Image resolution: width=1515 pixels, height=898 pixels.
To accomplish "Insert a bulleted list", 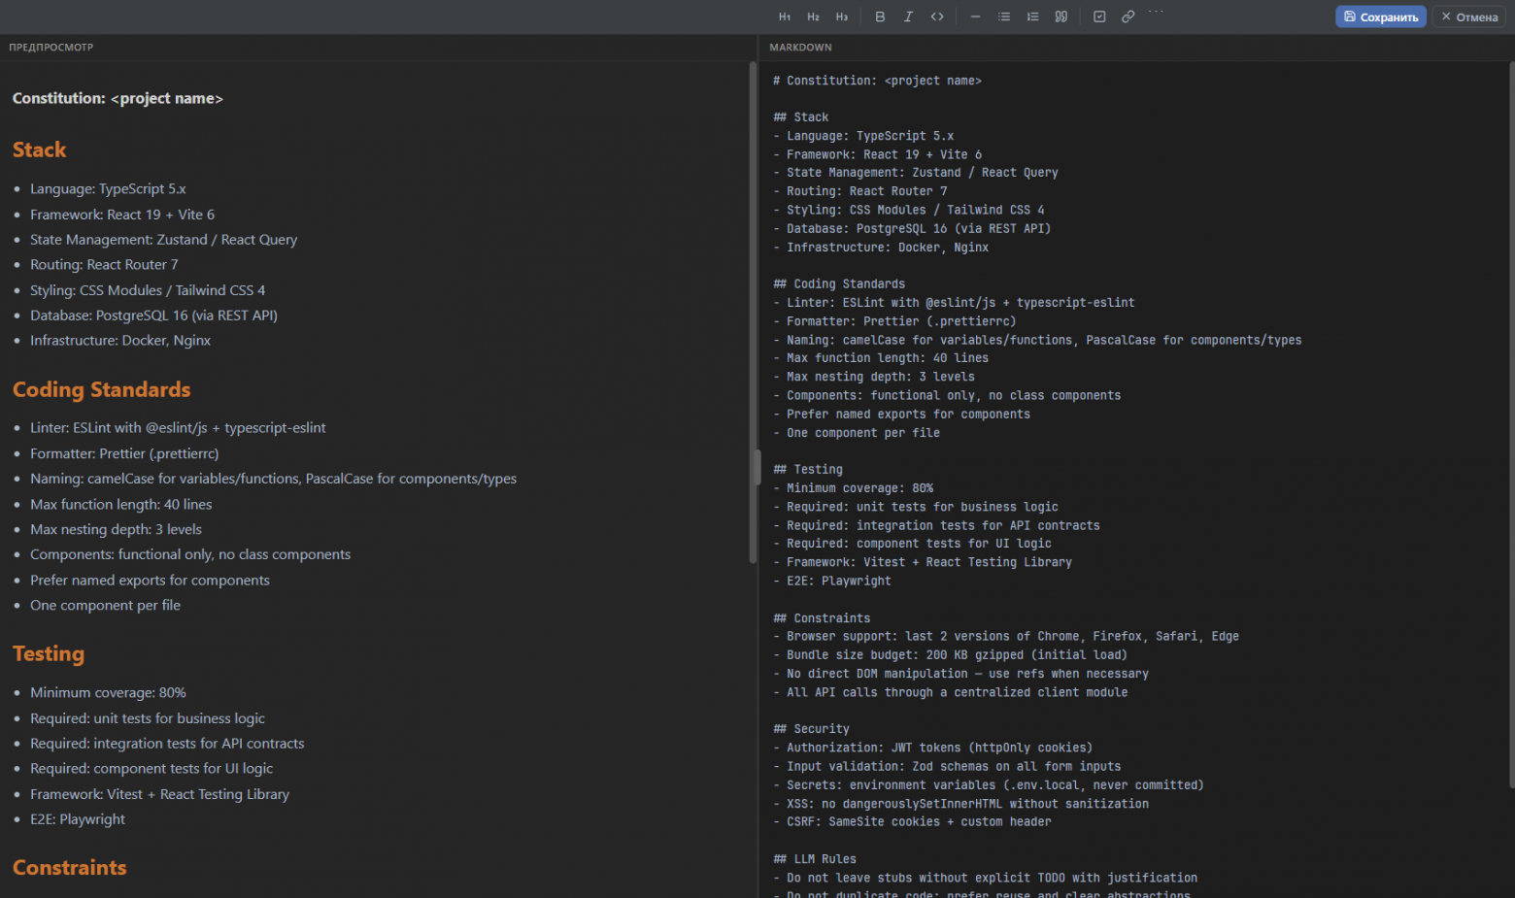I will pyautogui.click(x=1004, y=17).
